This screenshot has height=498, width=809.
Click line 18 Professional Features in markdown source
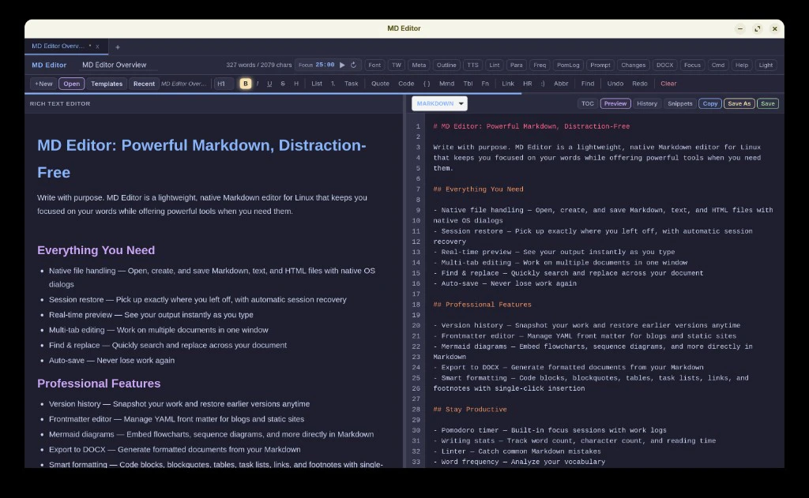[483, 305]
